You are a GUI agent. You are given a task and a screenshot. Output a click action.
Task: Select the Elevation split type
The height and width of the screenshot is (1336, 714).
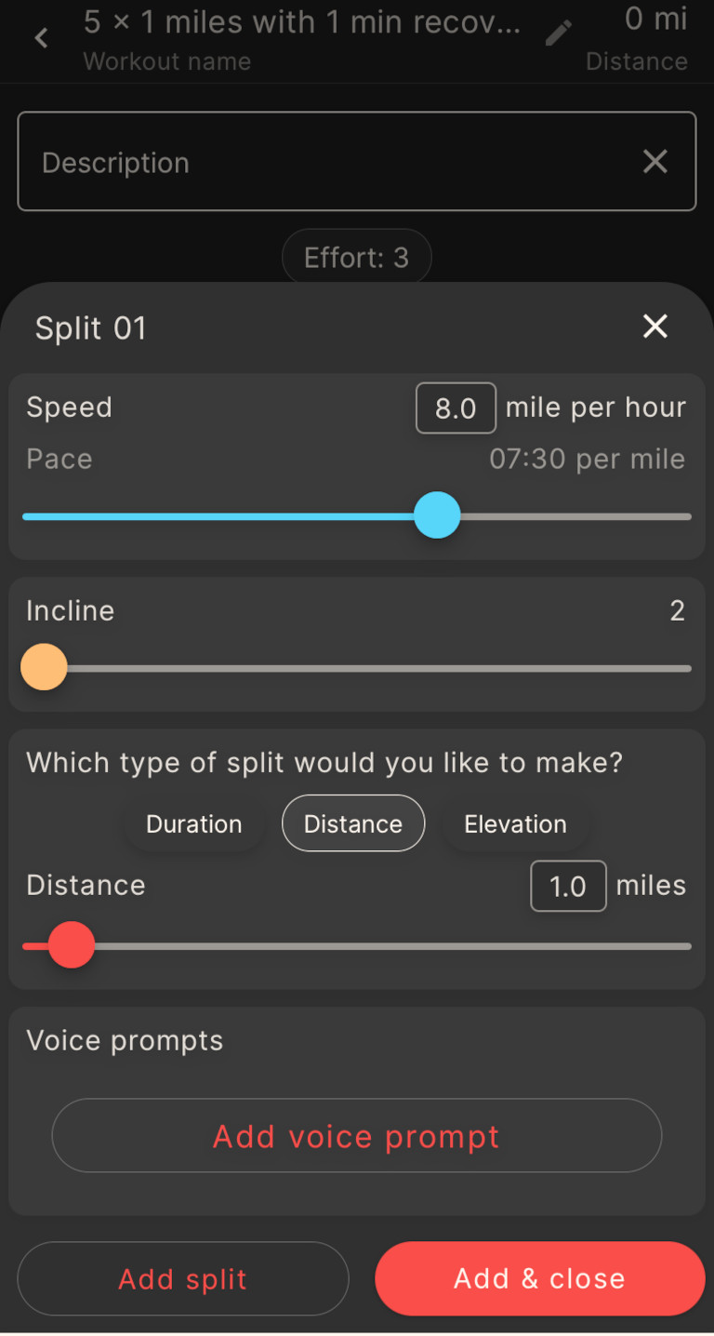pyautogui.click(x=514, y=823)
